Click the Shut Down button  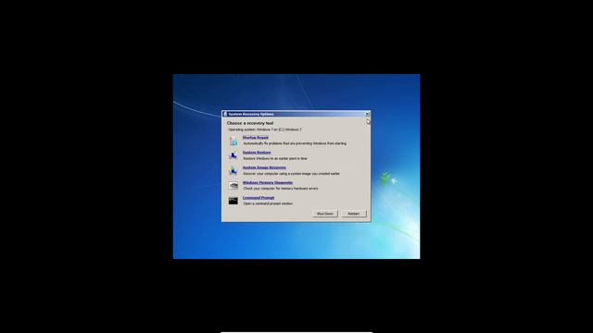tap(325, 214)
